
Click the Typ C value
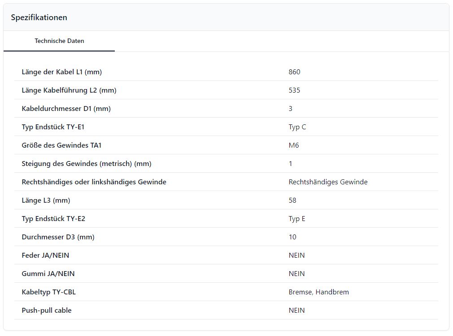pos(297,127)
